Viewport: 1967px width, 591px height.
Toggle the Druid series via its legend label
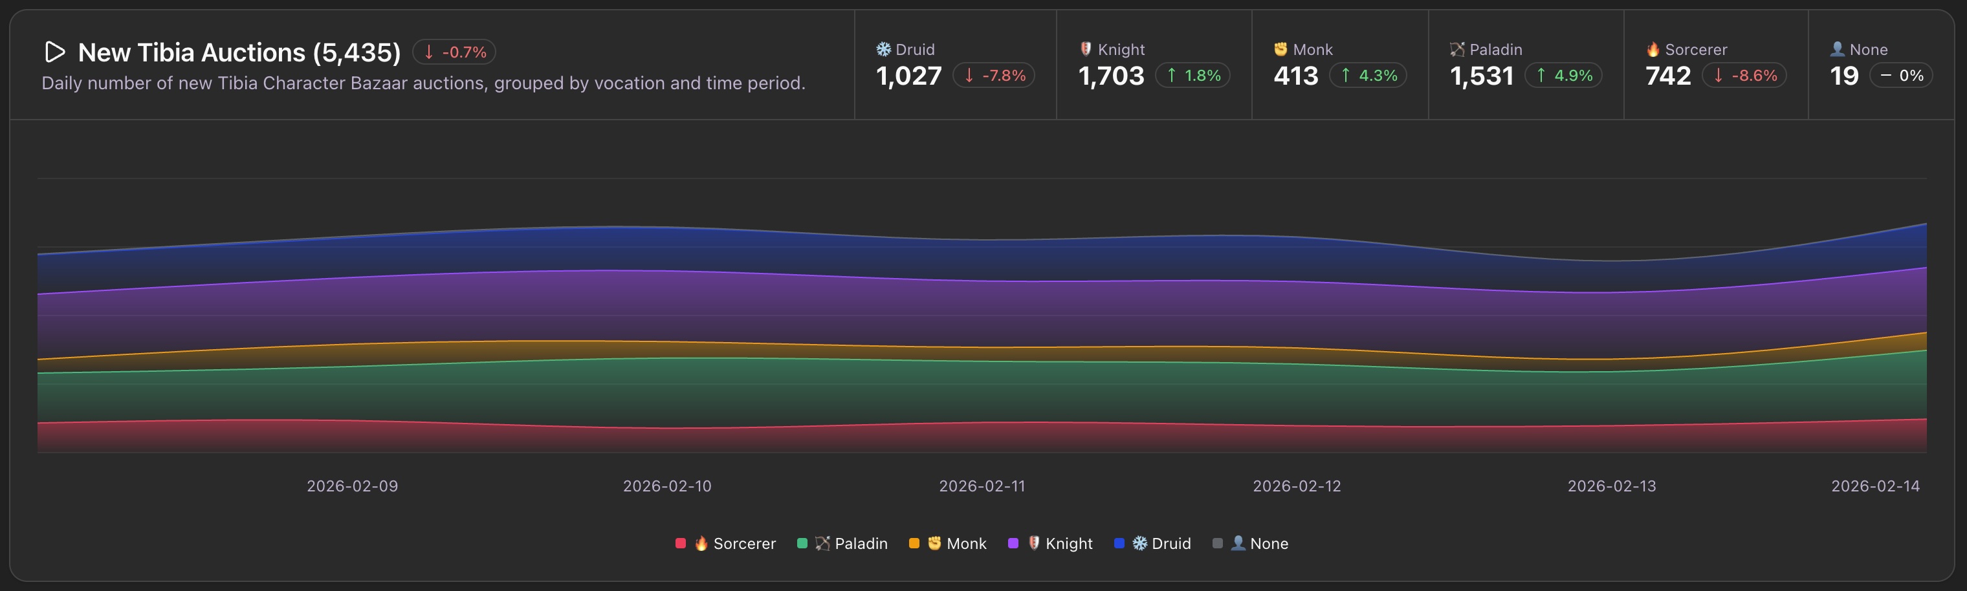click(x=1171, y=544)
